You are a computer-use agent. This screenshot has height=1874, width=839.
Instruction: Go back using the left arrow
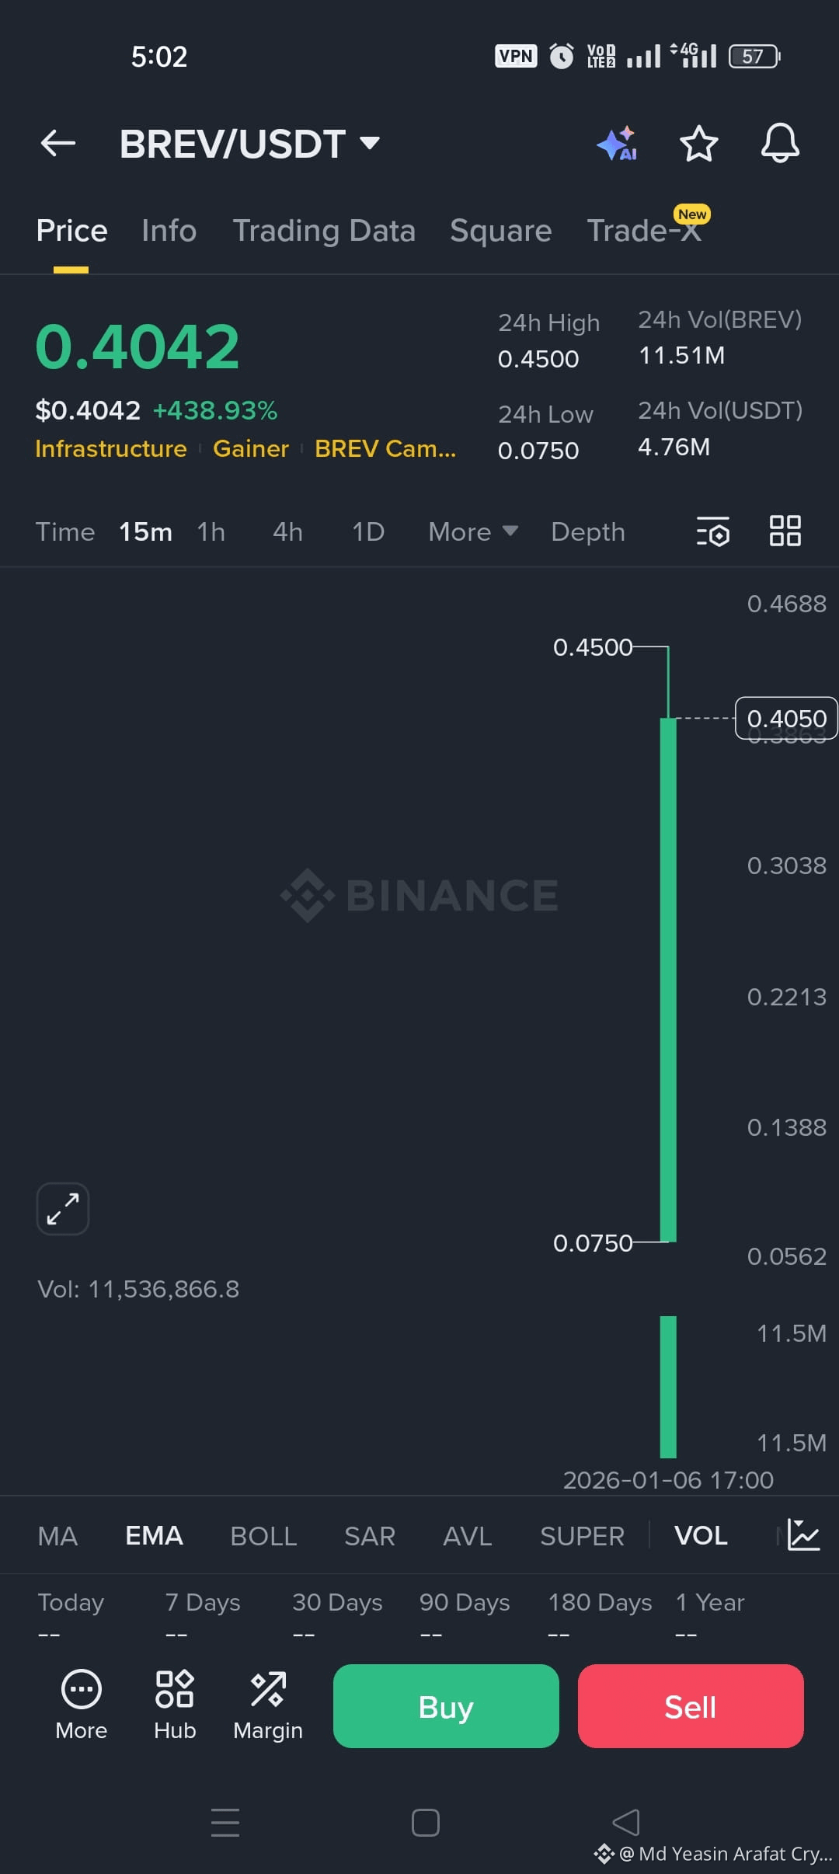(58, 143)
